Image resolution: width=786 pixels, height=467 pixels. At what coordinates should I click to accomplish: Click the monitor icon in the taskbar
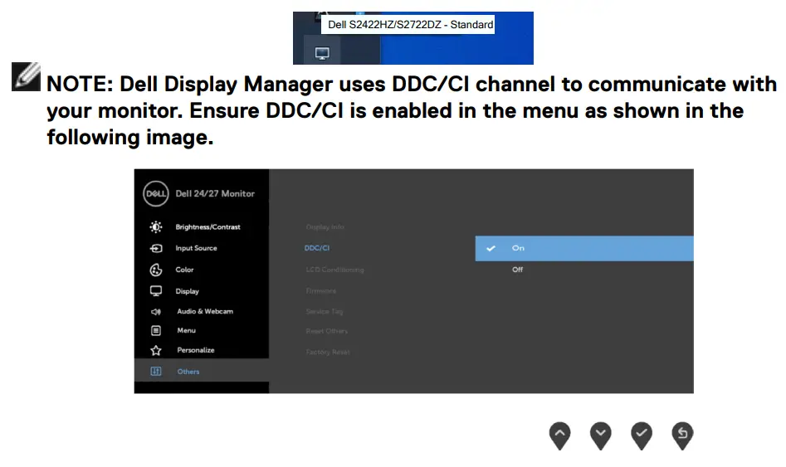[322, 53]
